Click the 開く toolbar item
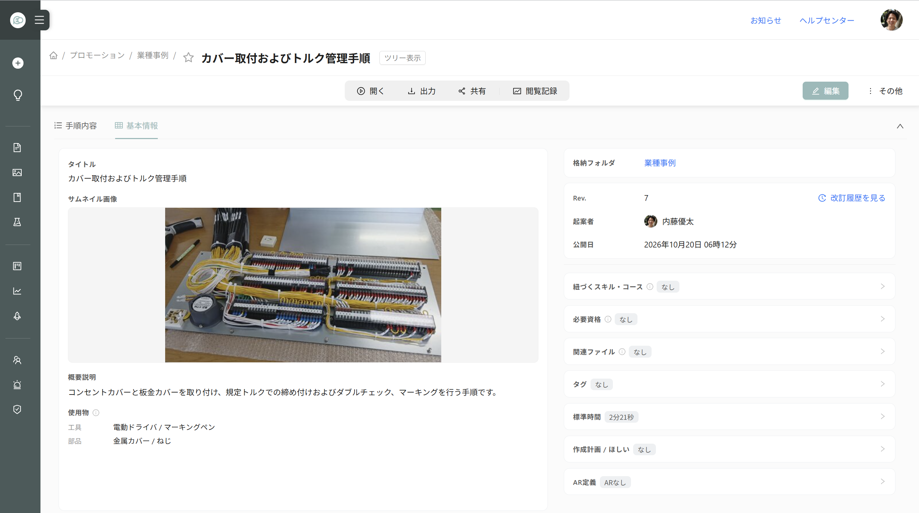The width and height of the screenshot is (919, 513). [370, 91]
